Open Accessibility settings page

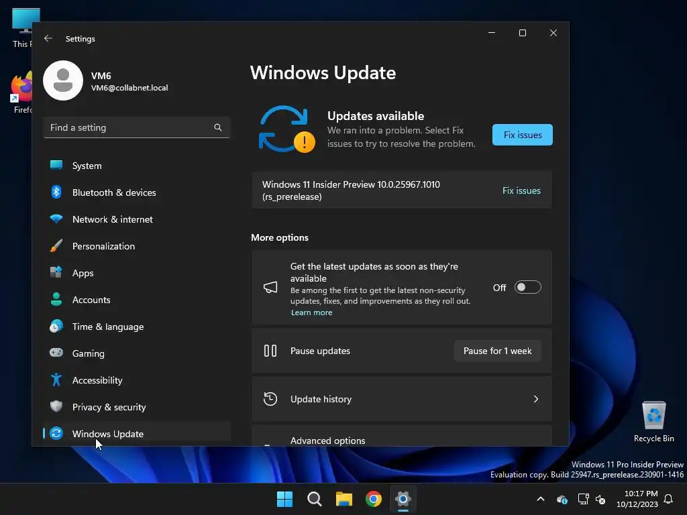(x=137, y=380)
